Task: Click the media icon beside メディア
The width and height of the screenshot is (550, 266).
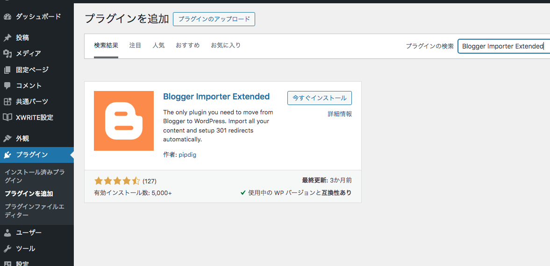Action: tap(7, 54)
